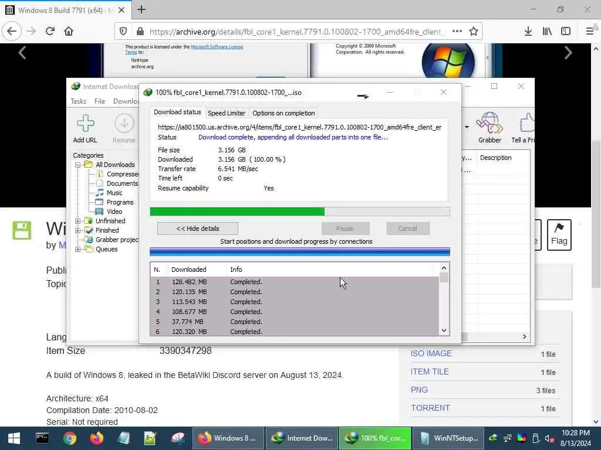Open the Options on completion tab

coord(283,113)
